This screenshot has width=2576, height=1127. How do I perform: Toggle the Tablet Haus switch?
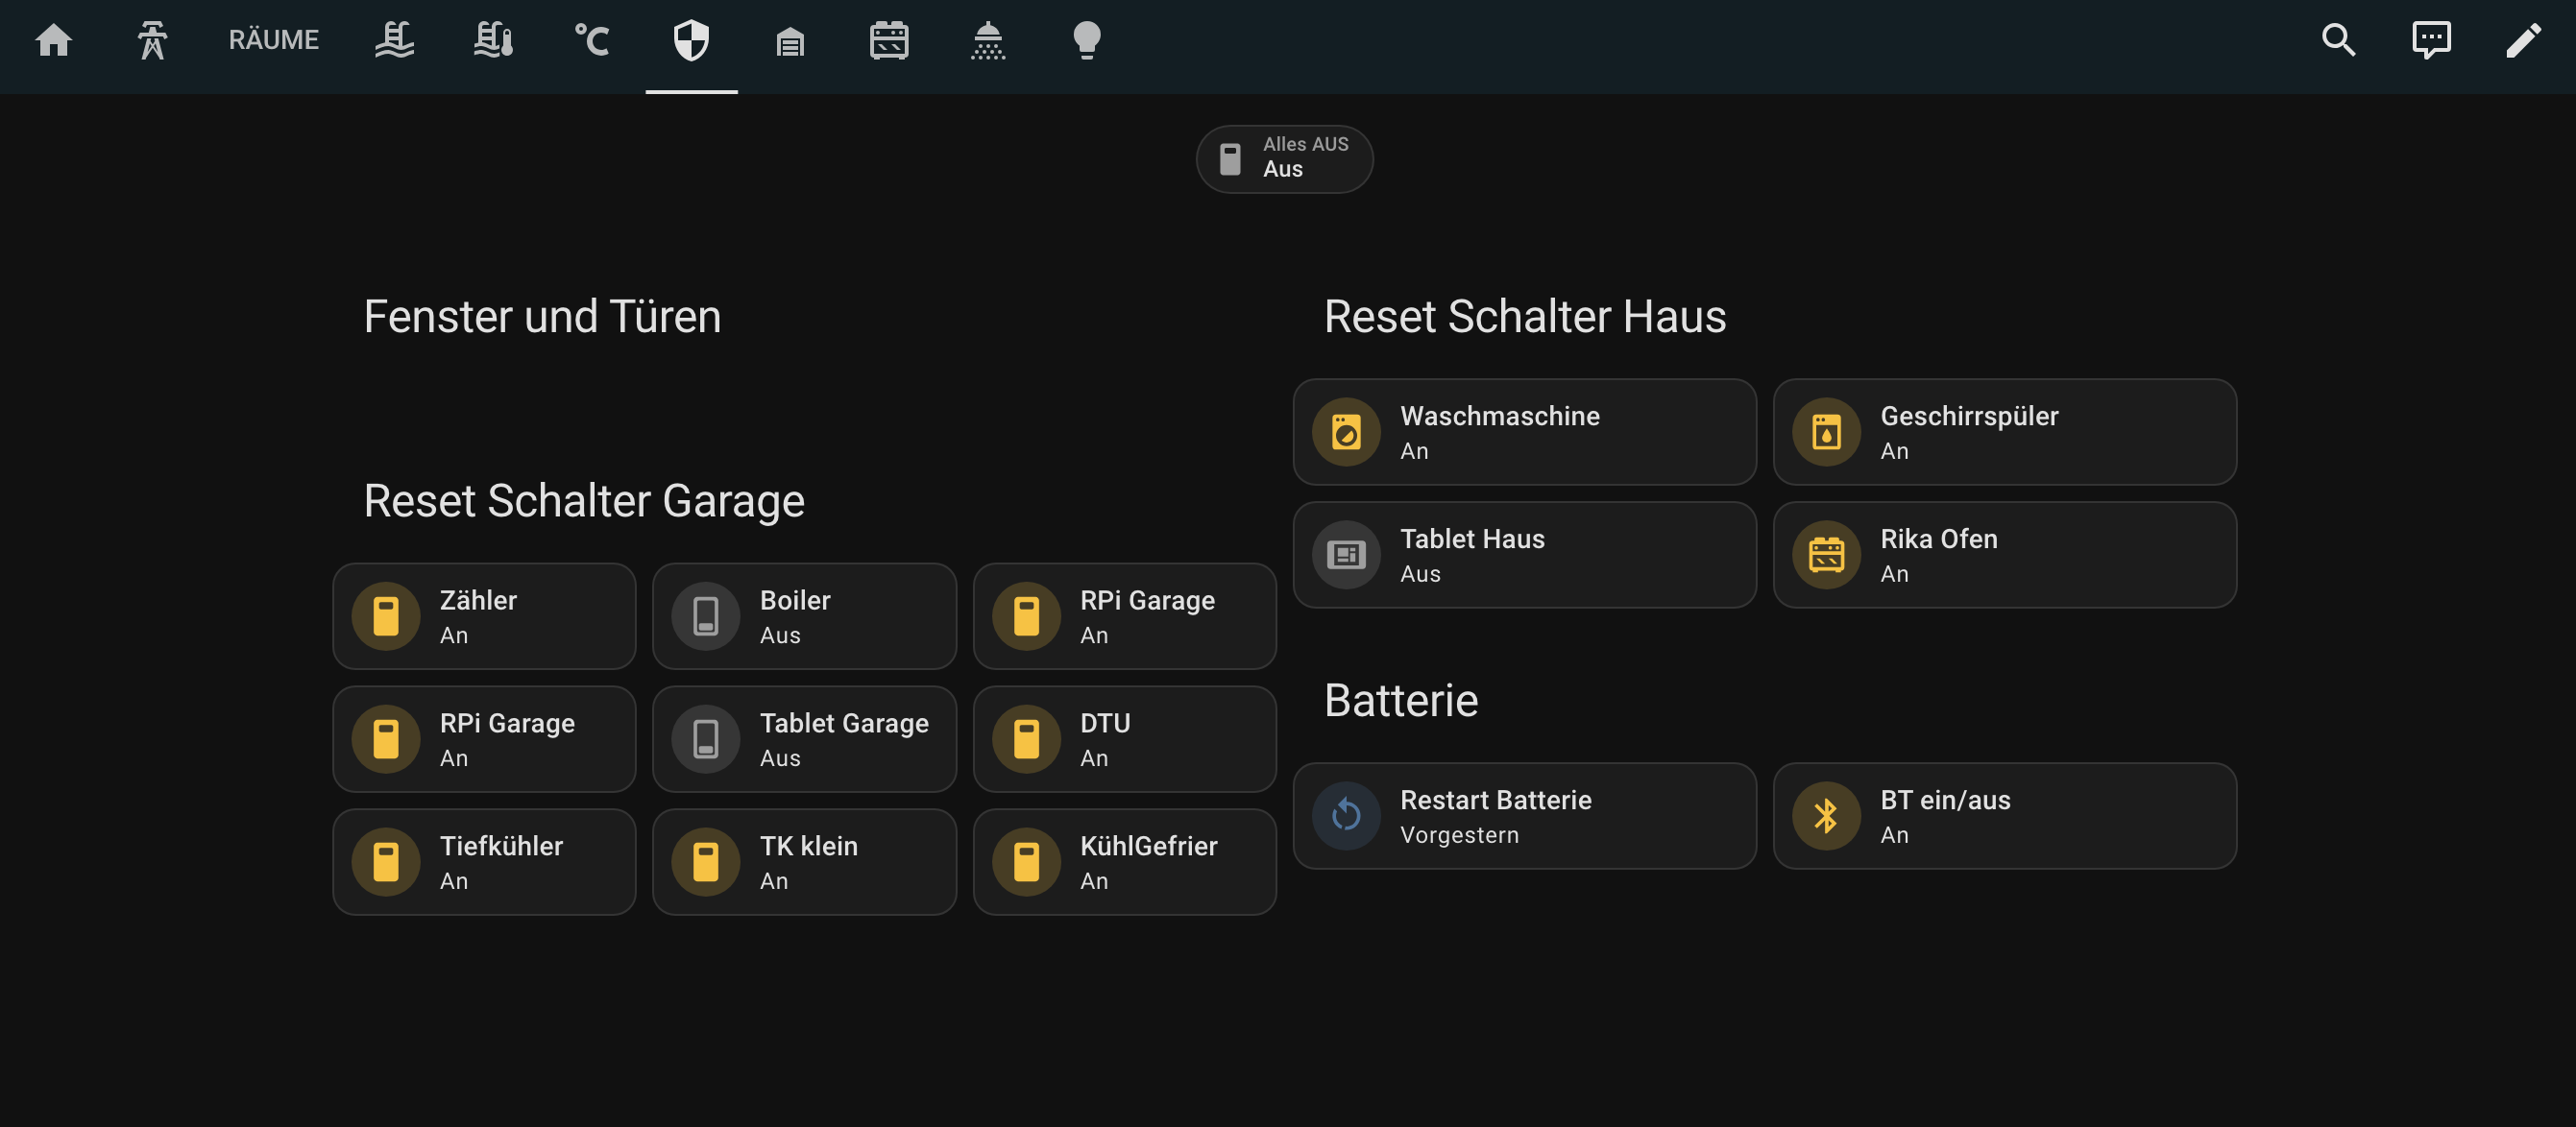1346,556
